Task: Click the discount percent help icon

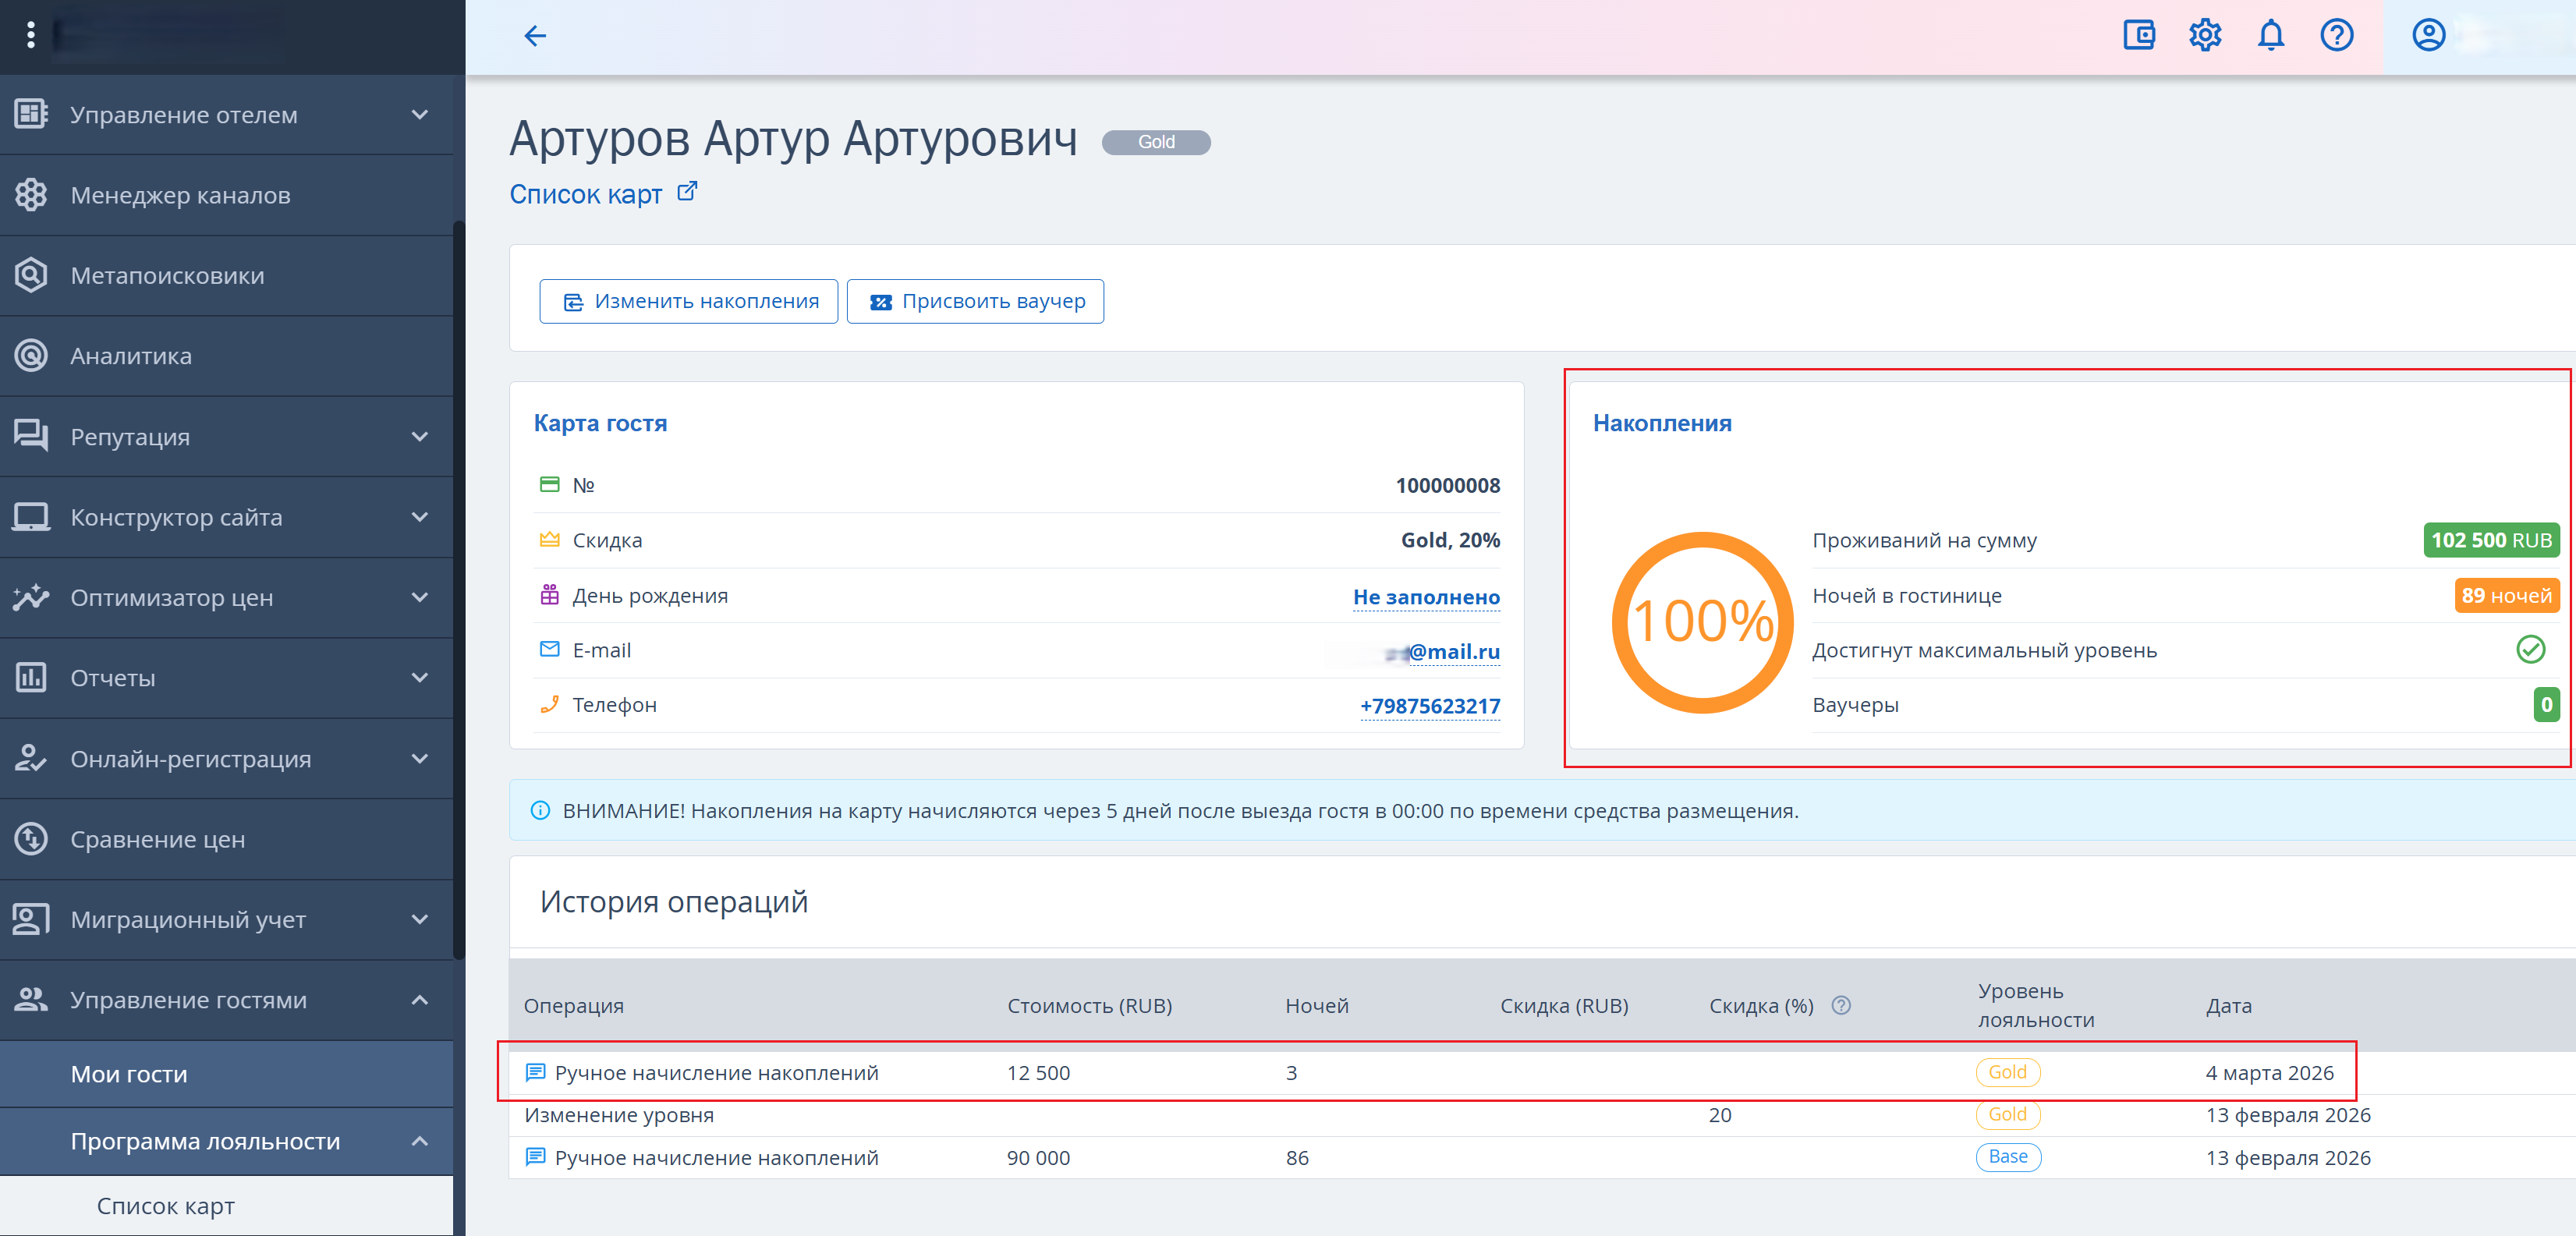Action: coord(1841,1005)
